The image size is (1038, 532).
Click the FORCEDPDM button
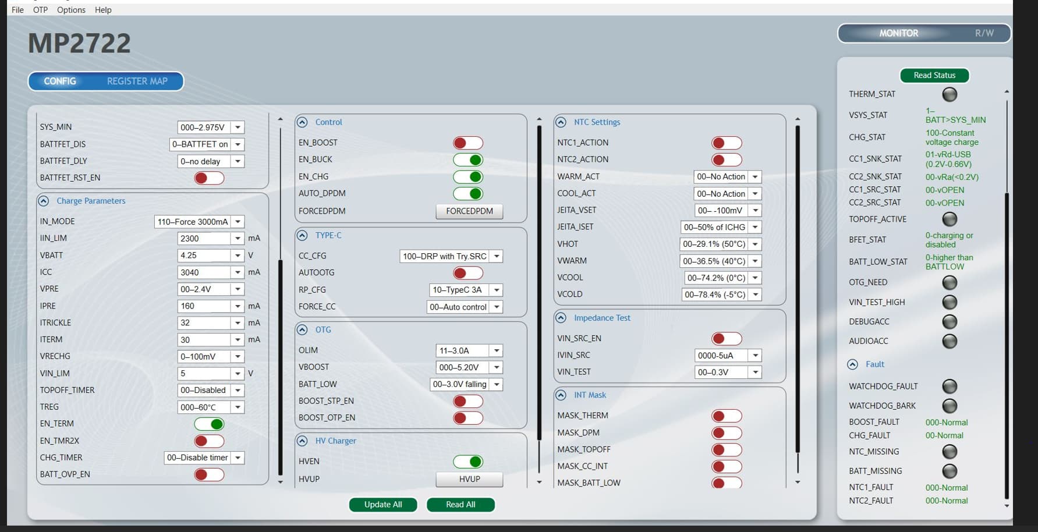[469, 211]
